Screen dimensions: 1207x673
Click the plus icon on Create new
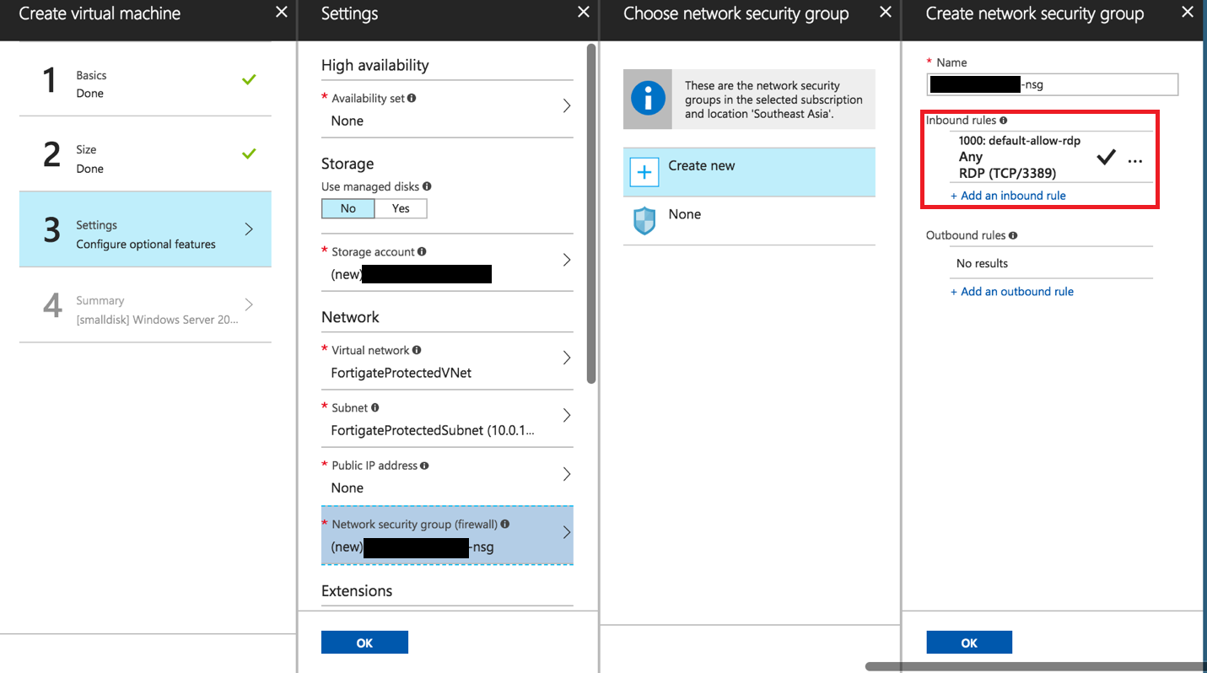tap(644, 172)
